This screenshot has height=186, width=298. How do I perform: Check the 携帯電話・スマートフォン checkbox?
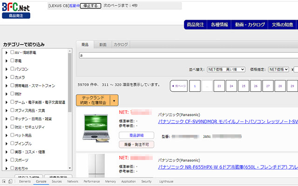coord(12,85)
